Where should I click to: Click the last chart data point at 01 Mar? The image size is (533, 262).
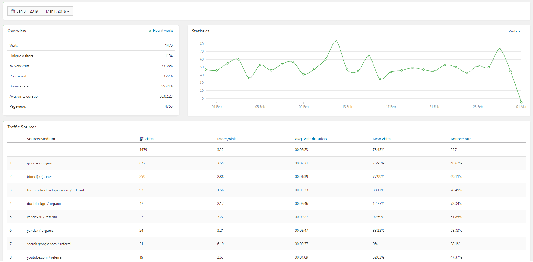(x=521, y=102)
